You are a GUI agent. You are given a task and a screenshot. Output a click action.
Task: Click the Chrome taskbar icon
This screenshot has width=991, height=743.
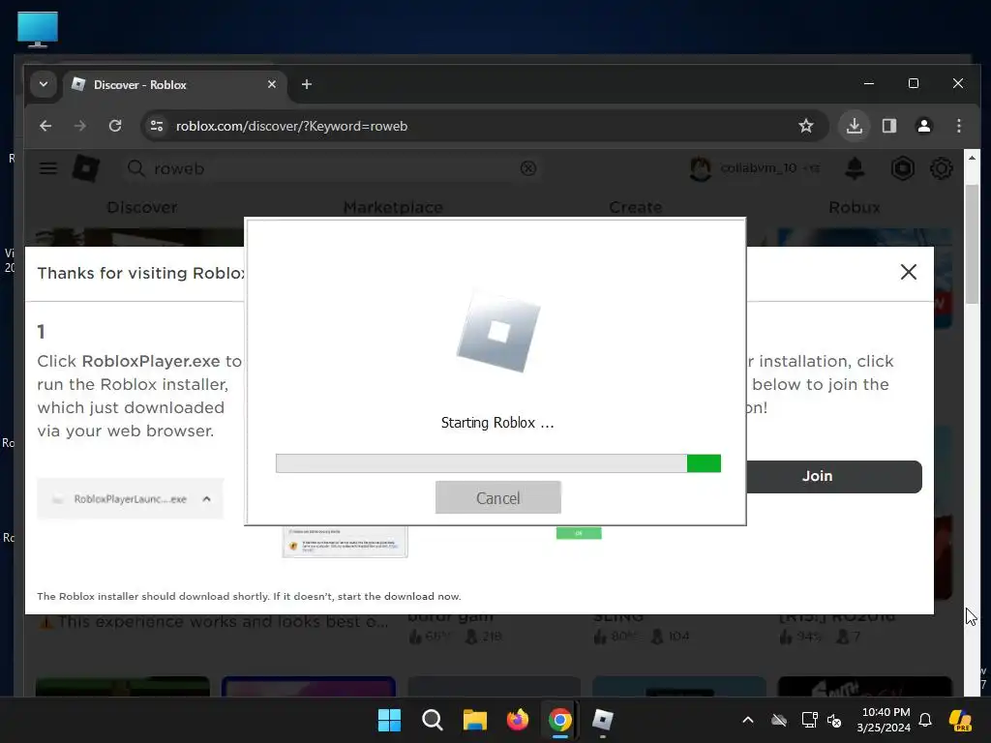[560, 720]
